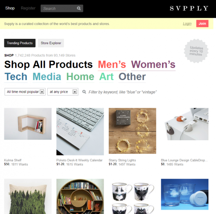The image size is (216, 214).
Task: Click the filter by keyword field
Action: [123, 92]
